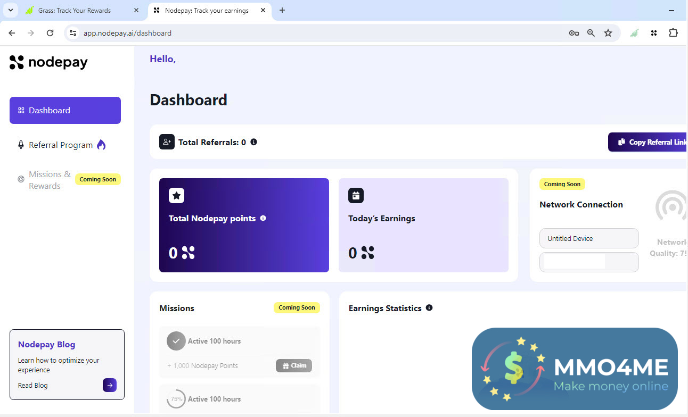This screenshot has width=688, height=417.
Task: Open the Dashboard sidebar item
Action: (x=65, y=110)
